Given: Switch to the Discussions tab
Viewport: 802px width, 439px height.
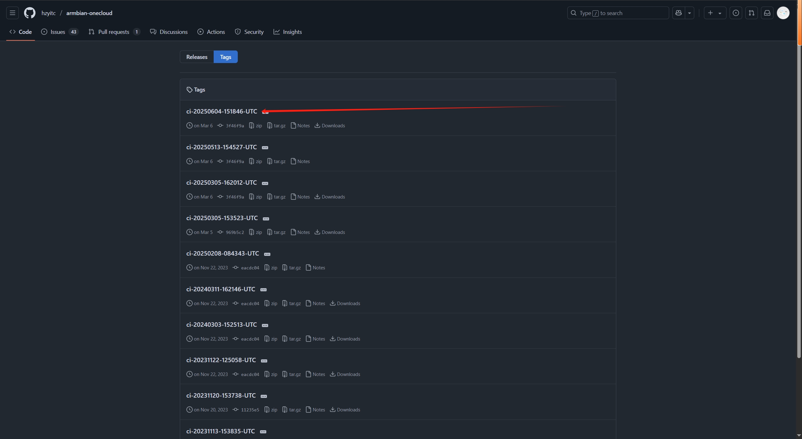Looking at the screenshot, I should 169,32.
